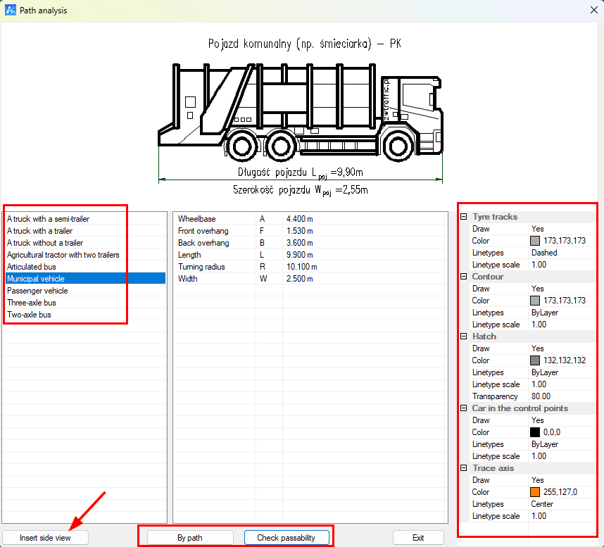Change control points car linetype ByLayer
The width and height of the screenshot is (604, 547).
[562, 444]
